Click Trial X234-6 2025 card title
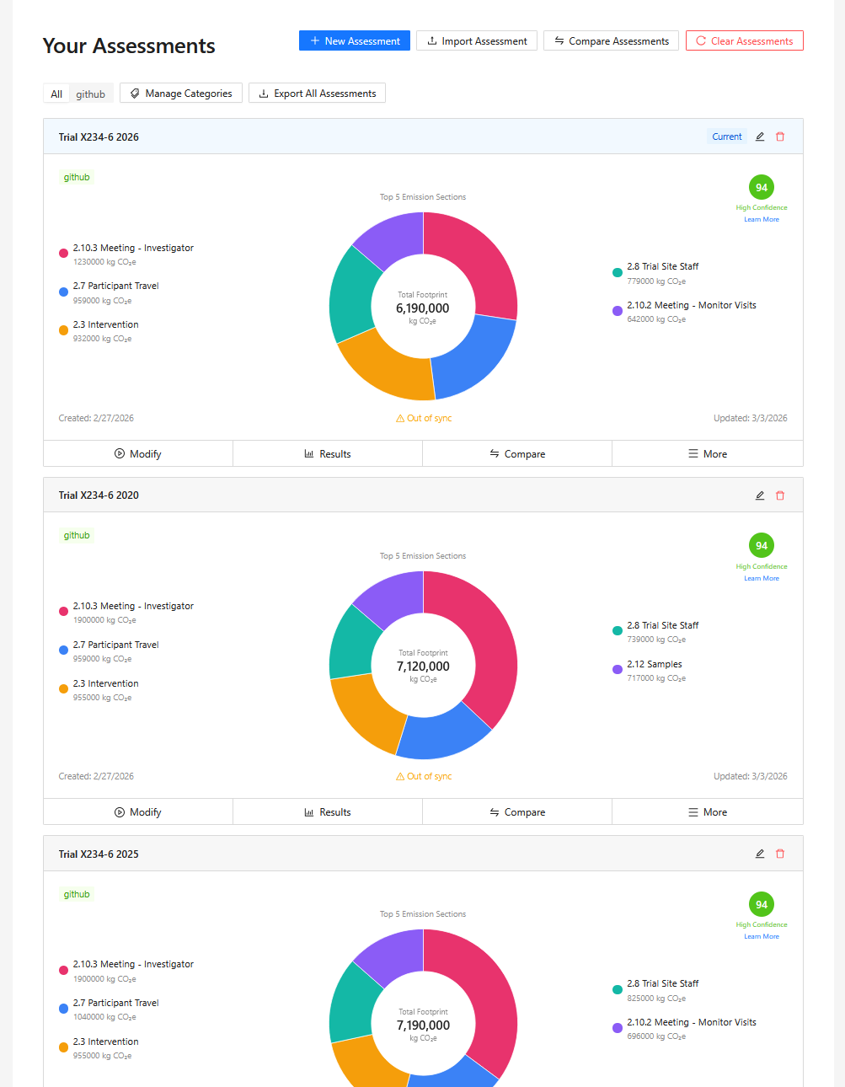The image size is (845, 1087). (99, 854)
